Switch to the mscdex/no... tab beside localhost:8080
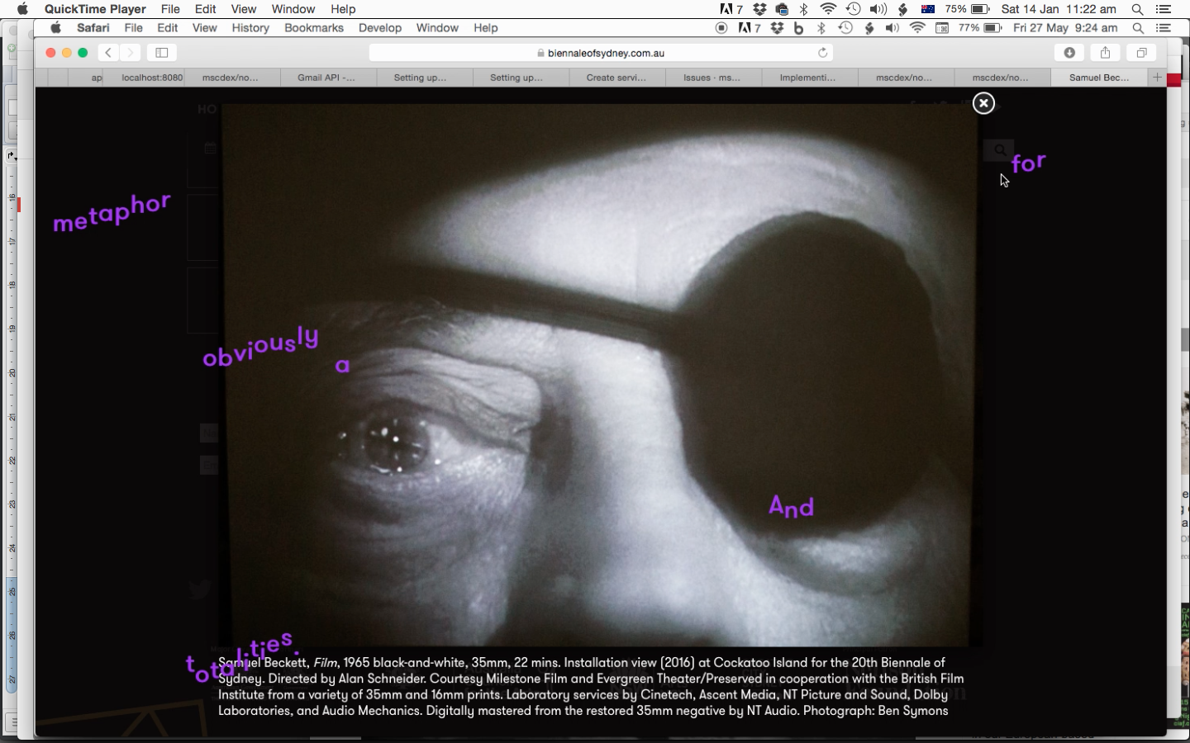 (x=231, y=78)
